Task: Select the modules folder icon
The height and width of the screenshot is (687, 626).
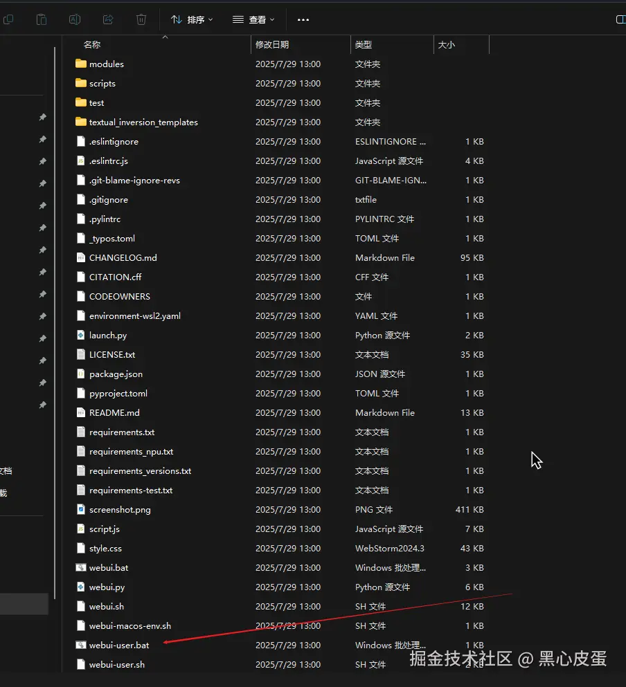Action: tap(81, 64)
